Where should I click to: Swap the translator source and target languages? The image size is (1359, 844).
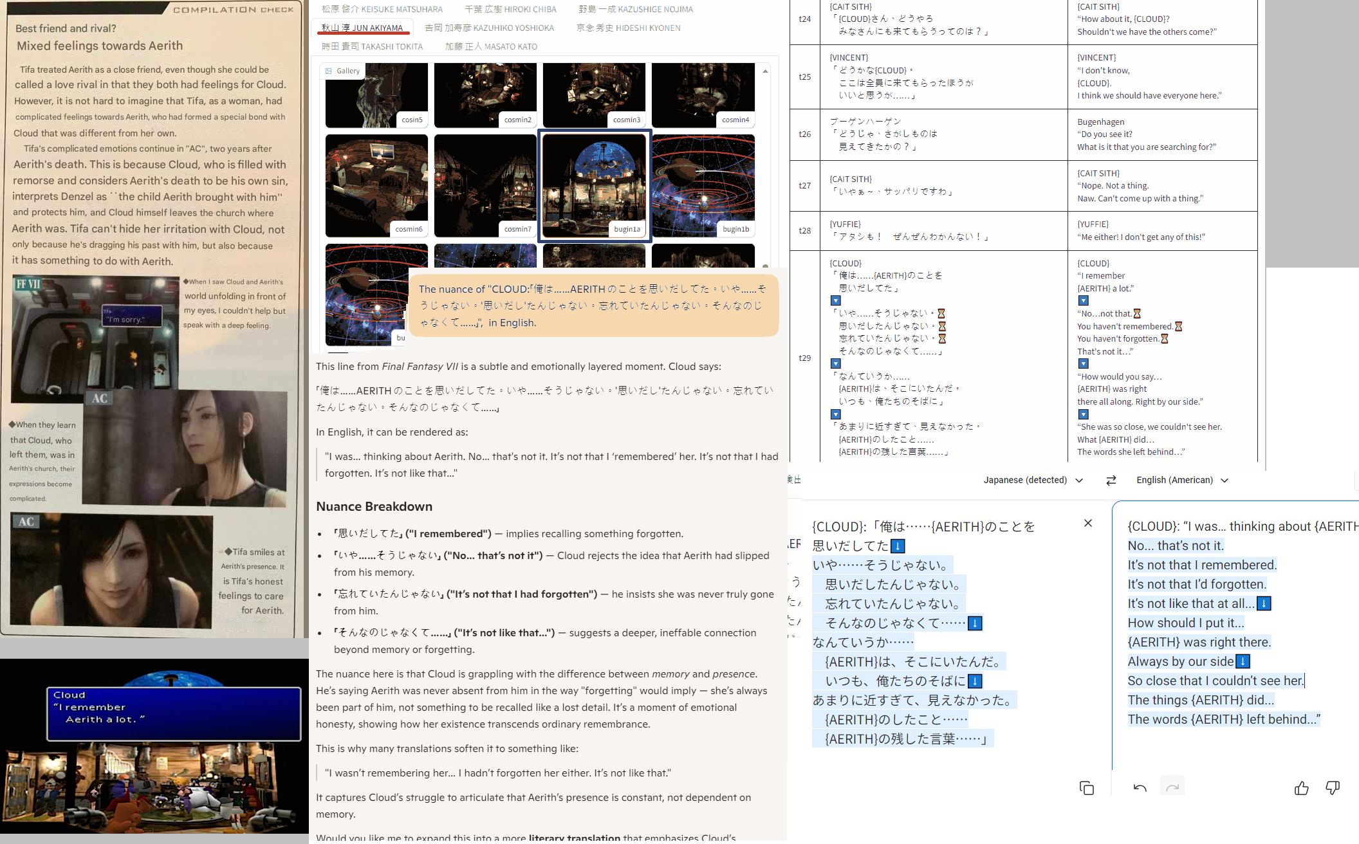click(1111, 481)
